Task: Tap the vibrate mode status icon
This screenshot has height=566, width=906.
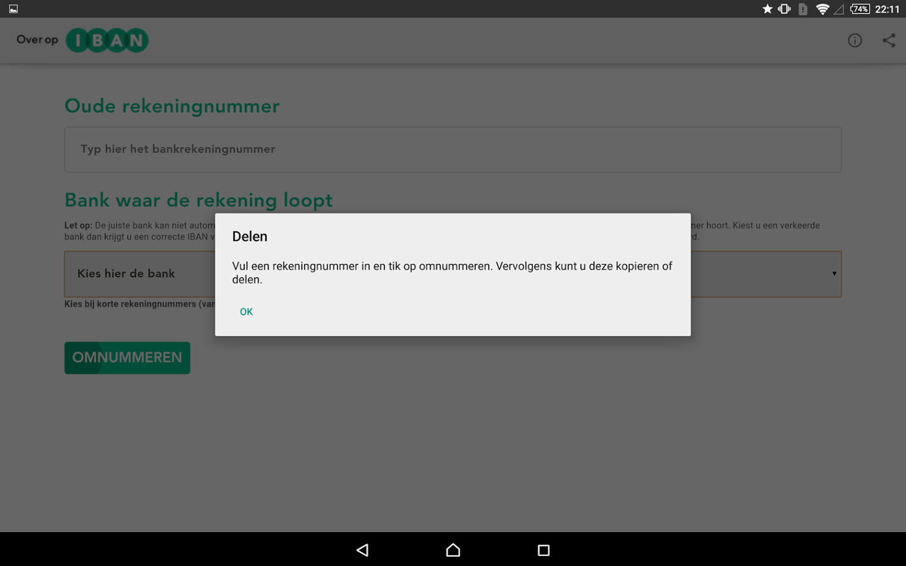Action: pos(784,9)
